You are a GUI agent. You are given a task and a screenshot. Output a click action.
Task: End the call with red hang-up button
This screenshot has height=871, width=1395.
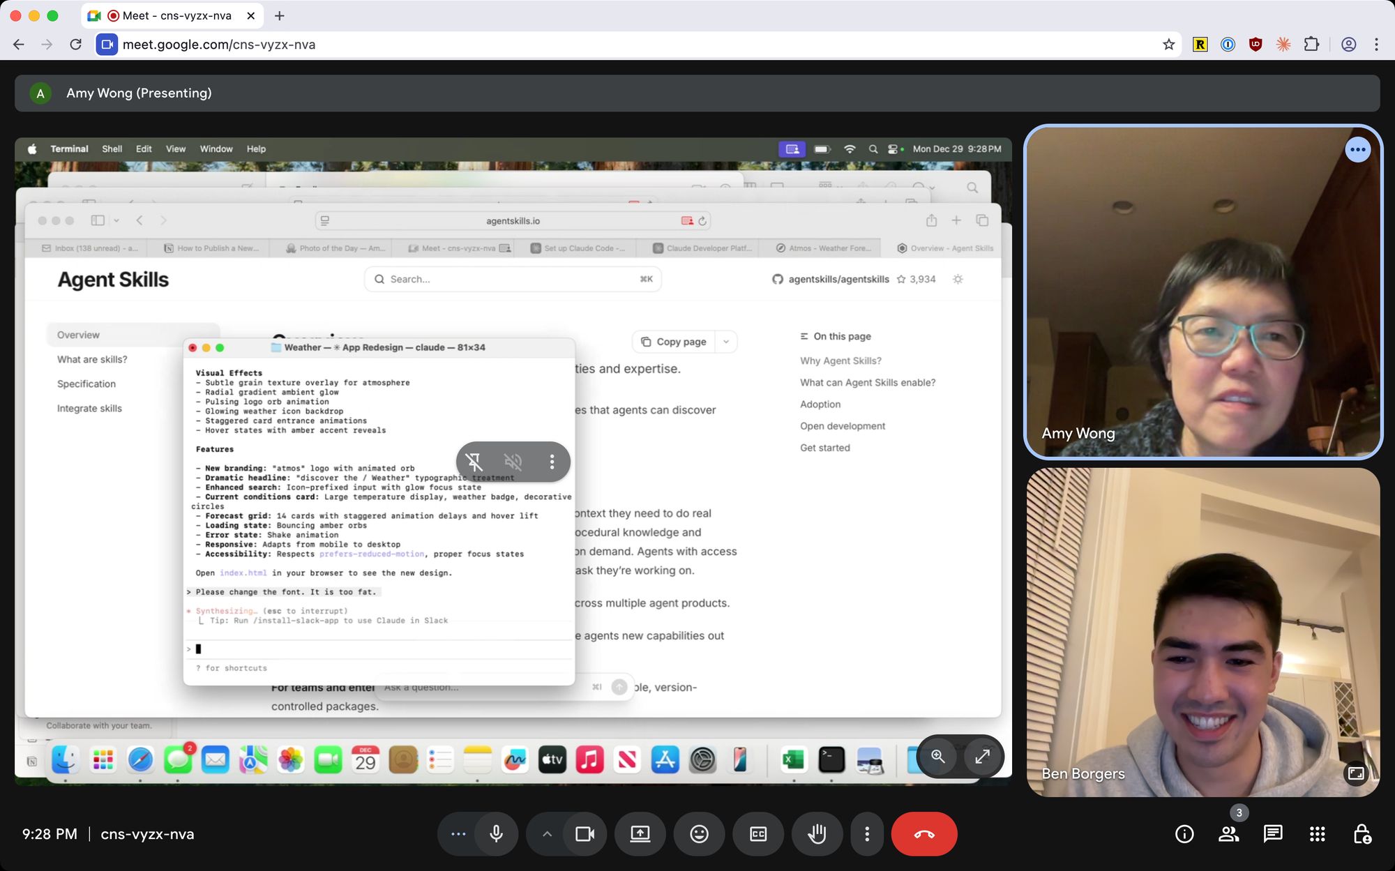[x=923, y=834]
